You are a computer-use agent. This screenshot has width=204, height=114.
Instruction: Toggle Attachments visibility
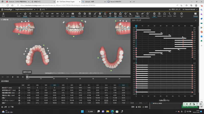pyautogui.click(x=100, y=14)
